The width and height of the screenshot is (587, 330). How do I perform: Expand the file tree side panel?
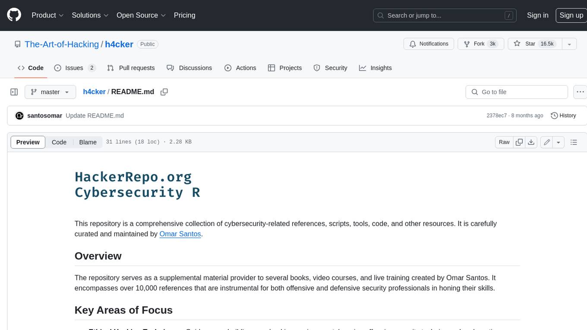click(x=14, y=92)
